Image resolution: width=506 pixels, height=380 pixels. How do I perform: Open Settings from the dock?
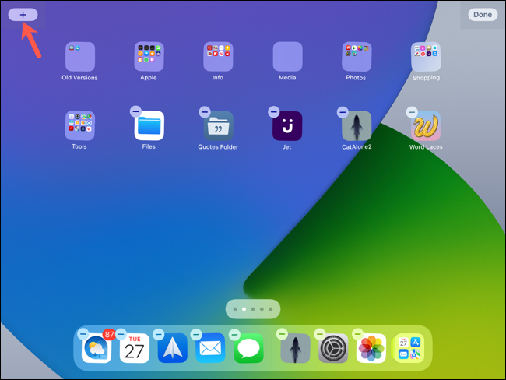333,348
